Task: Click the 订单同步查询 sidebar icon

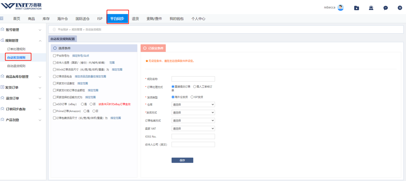Action: point(3,109)
